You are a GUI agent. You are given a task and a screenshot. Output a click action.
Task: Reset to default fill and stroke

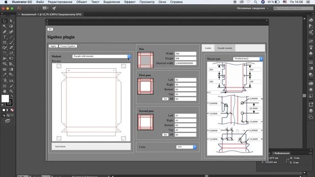click(2, 105)
